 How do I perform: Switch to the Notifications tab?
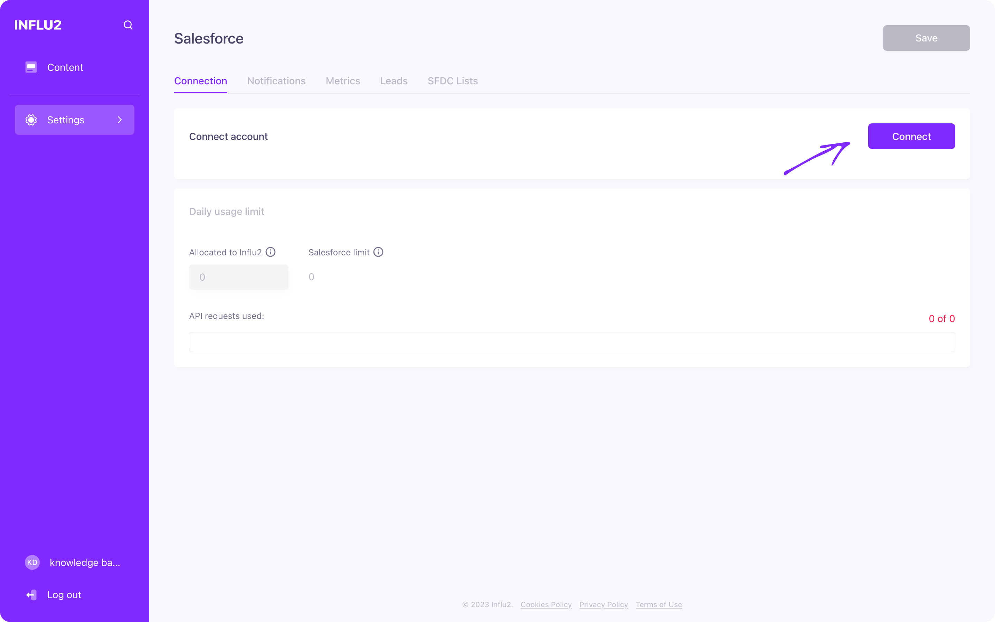coord(276,81)
